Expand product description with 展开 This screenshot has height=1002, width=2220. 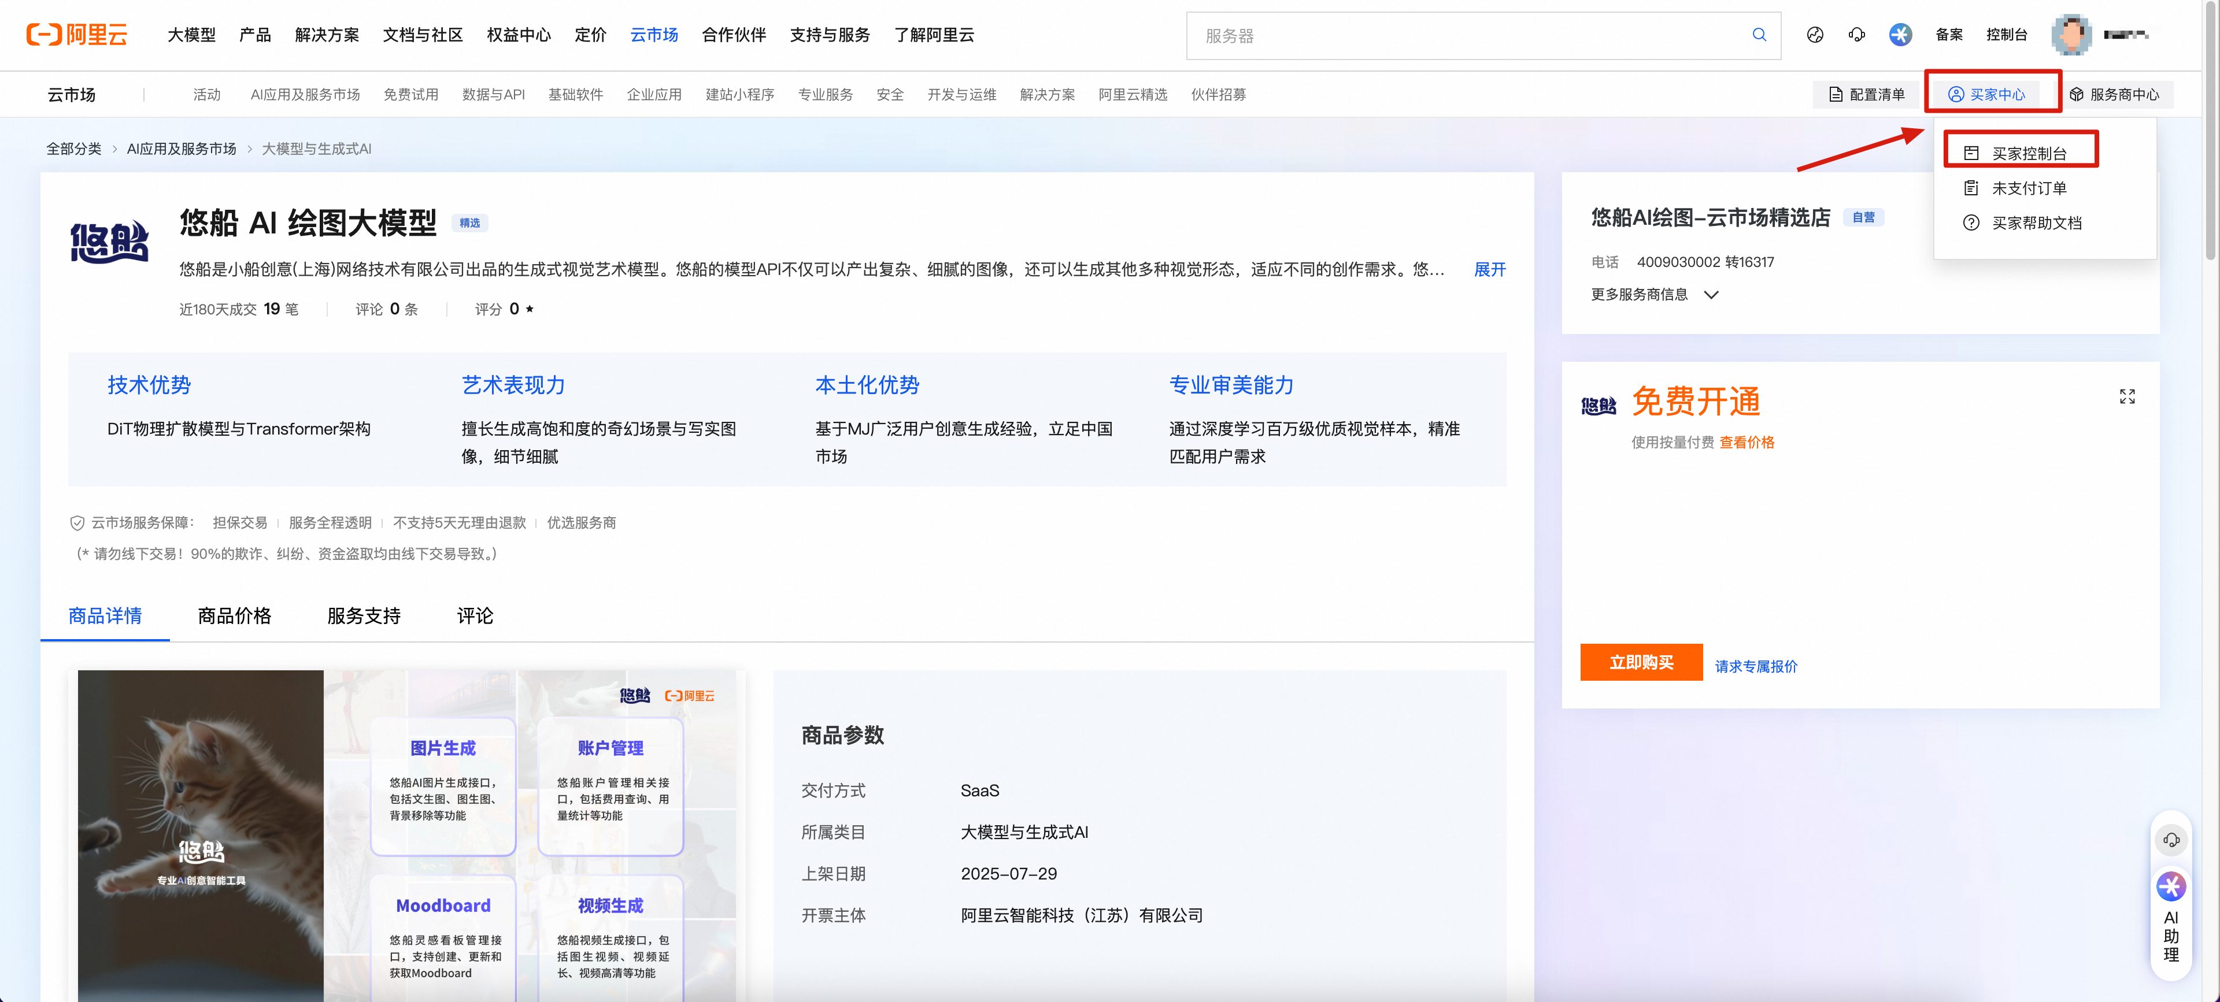point(1489,270)
